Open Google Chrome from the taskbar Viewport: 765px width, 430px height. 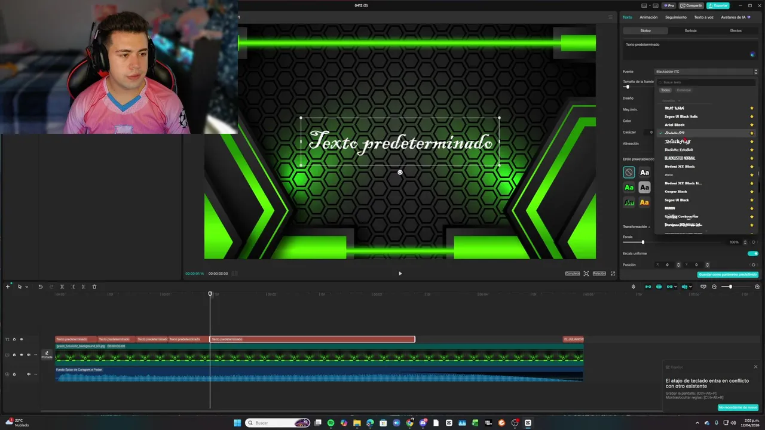coord(409,423)
